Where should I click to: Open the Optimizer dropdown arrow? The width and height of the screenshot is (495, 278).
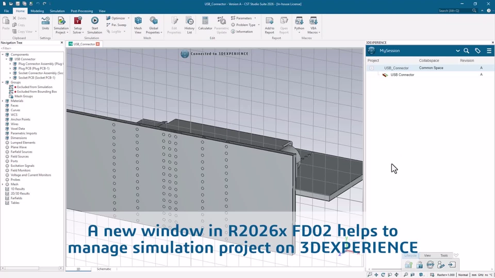[x=128, y=19]
